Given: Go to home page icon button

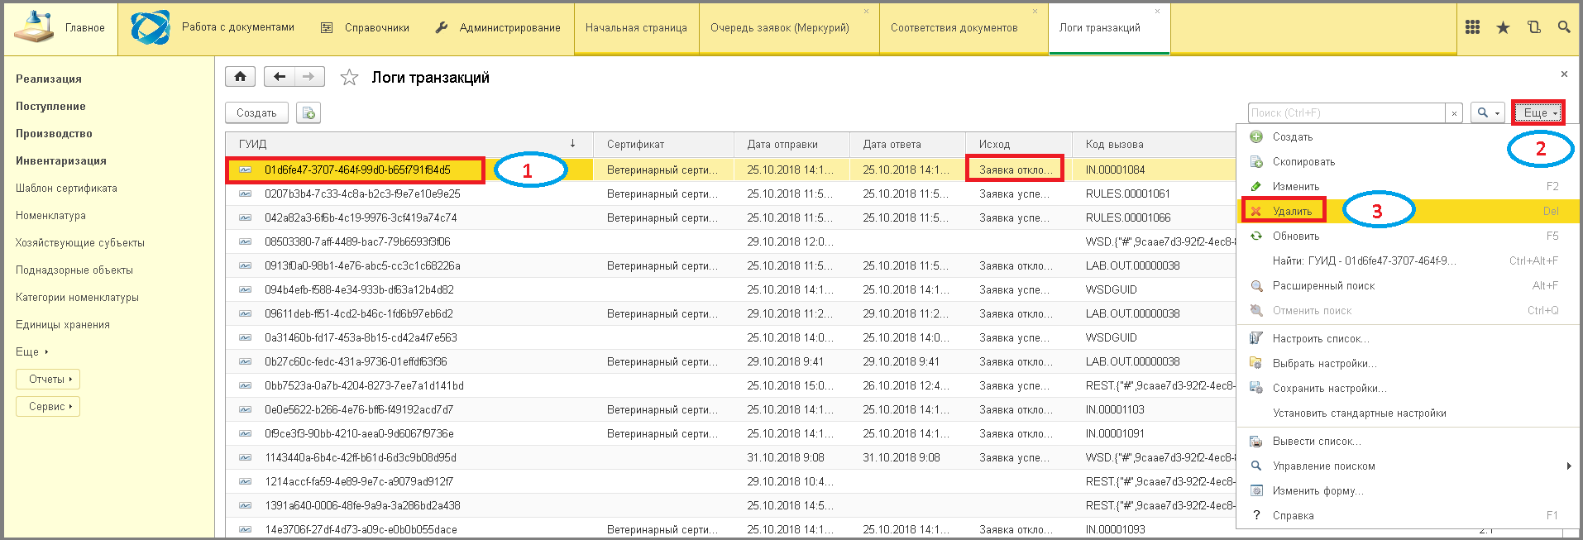Looking at the screenshot, I should [240, 77].
